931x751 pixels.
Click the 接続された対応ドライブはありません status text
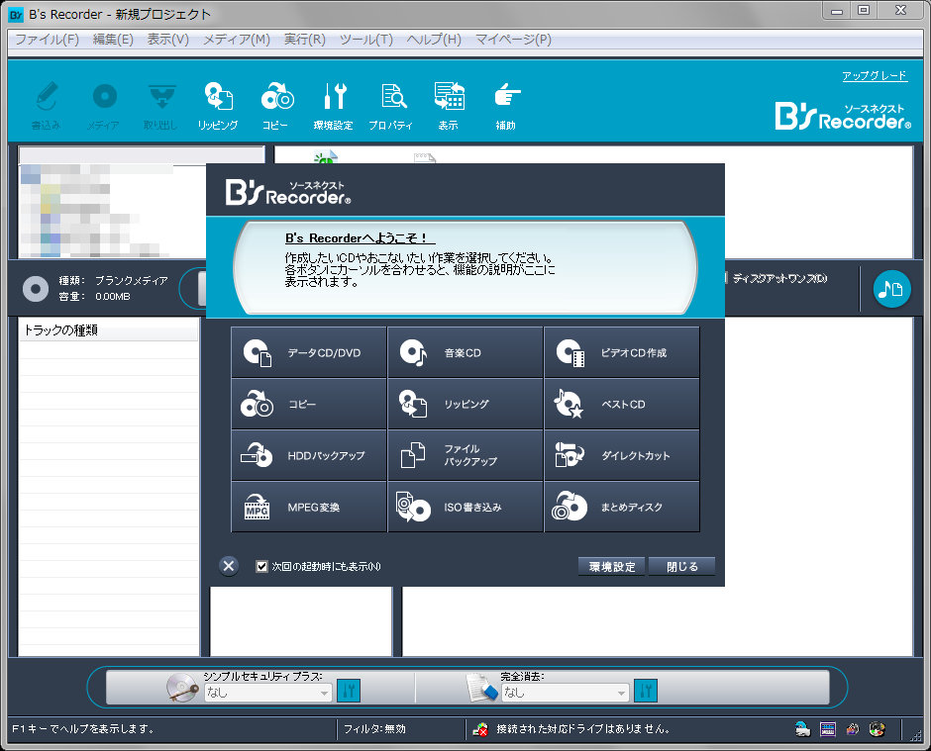pyautogui.click(x=583, y=729)
